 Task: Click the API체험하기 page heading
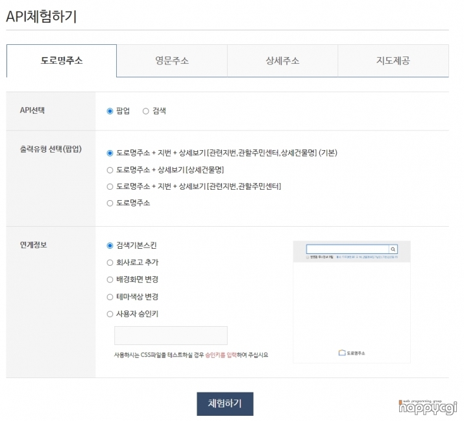point(42,16)
